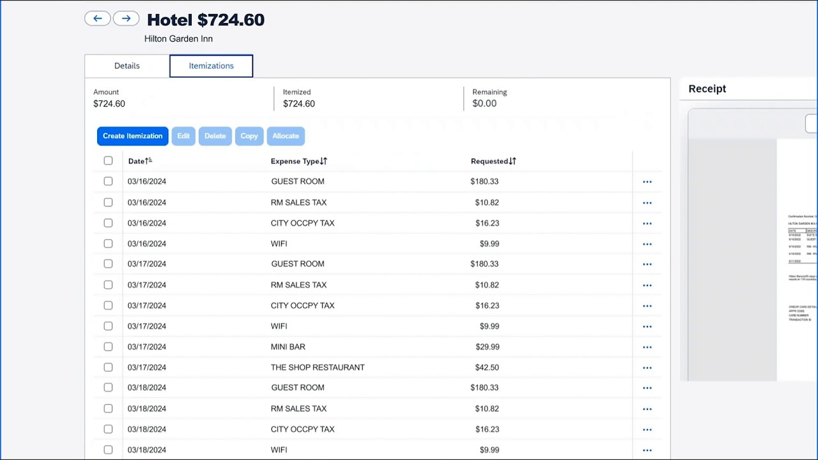
Task: Open more options for 03/17/2024 RM SALES TAX row
Action: coord(647,286)
